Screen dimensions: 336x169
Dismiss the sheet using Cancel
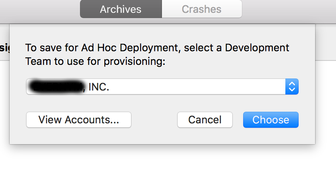pos(205,120)
